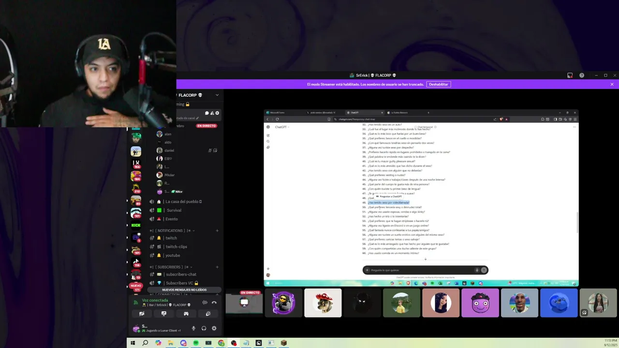
Task: Open the FLACORP server dropdown menu
Action: point(217,95)
